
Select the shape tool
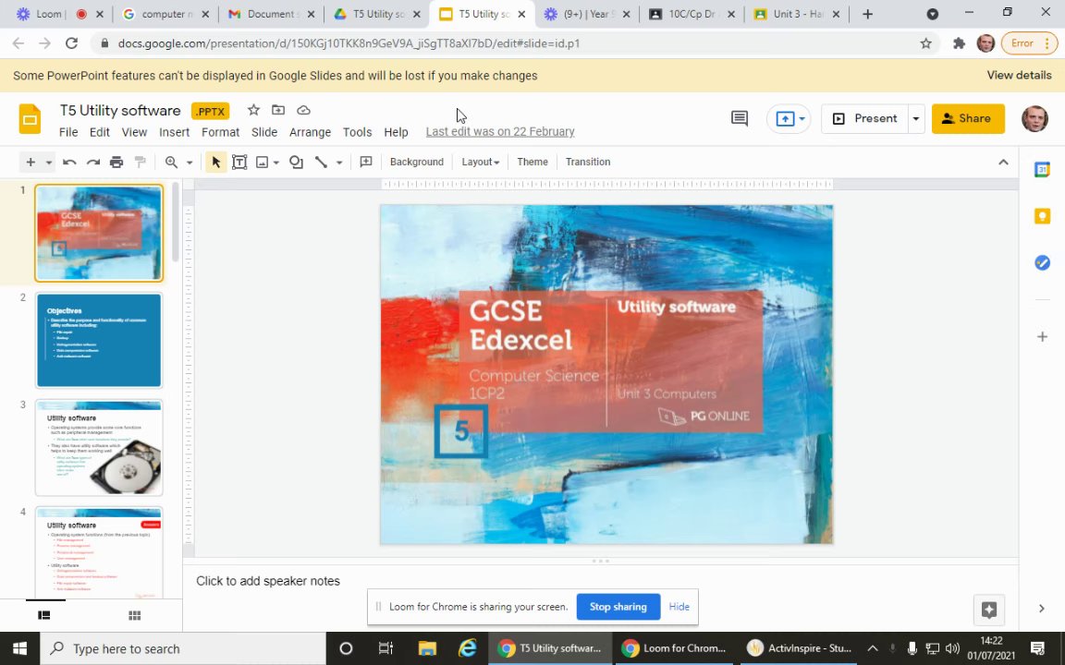296,163
